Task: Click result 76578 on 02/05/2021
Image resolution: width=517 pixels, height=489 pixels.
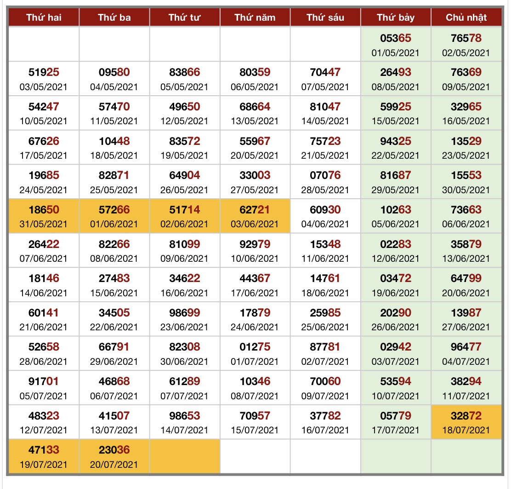Action: pyautogui.click(x=466, y=44)
